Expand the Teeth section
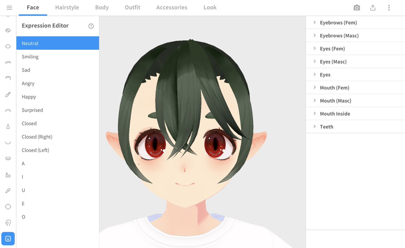 [x=355, y=127]
